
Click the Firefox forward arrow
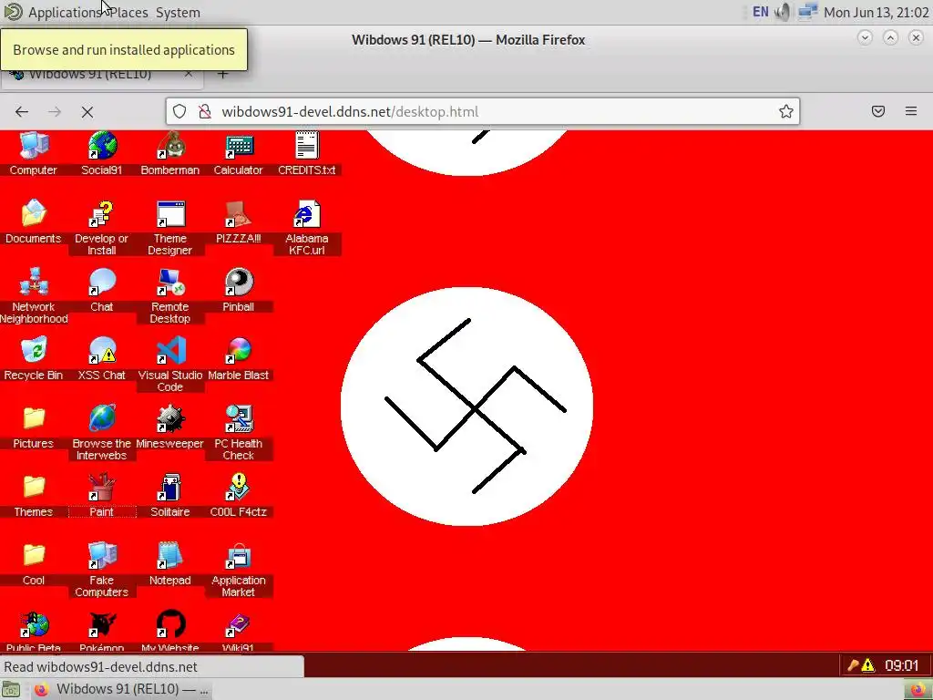pyautogui.click(x=55, y=112)
